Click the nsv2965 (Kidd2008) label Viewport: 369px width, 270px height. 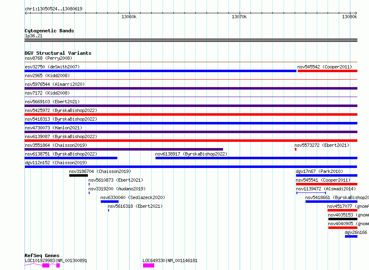click(47, 75)
